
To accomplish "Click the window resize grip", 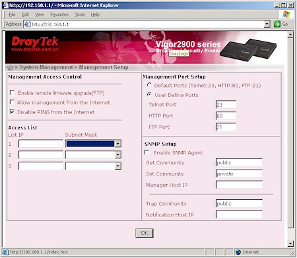I will tap(292, 253).
